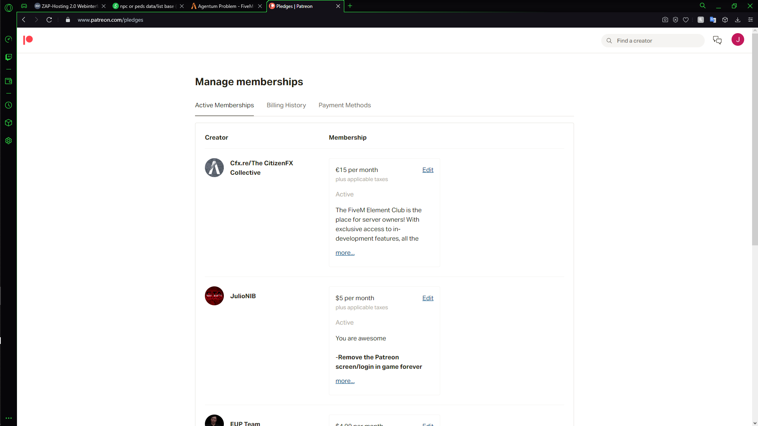Screen dimensions: 758x426
Task: Expand the JulioNIB pledge description via more
Action: tap(345, 381)
